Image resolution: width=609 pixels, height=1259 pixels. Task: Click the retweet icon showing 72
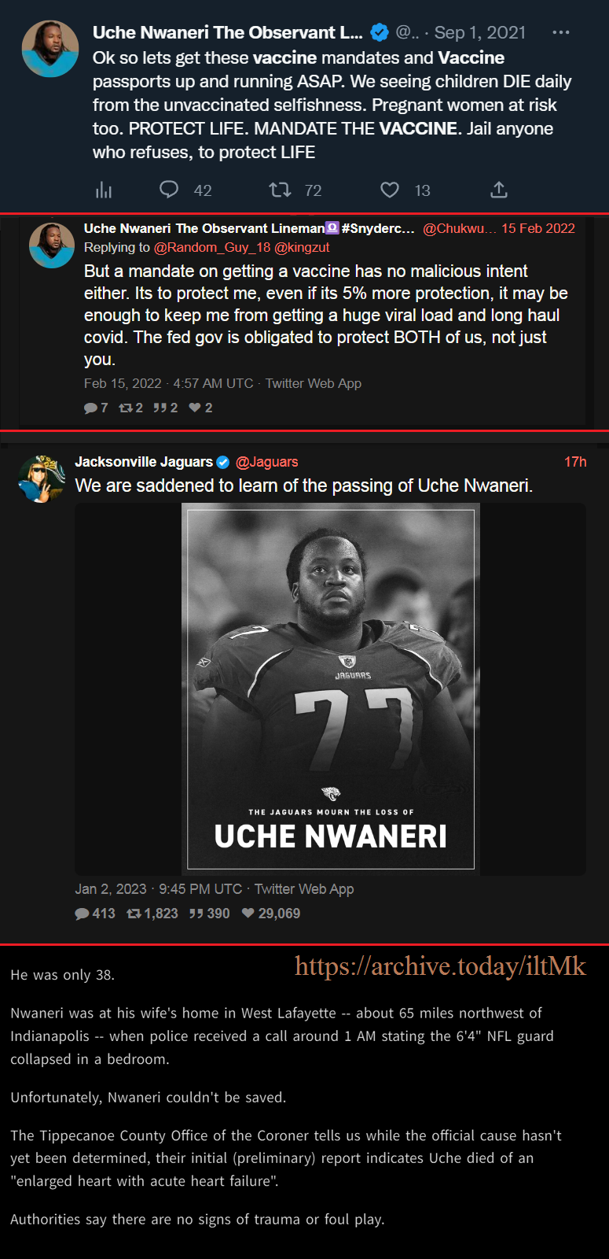point(280,190)
